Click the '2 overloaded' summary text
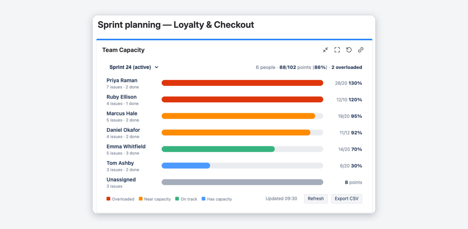The image size is (468, 229). (x=347, y=67)
